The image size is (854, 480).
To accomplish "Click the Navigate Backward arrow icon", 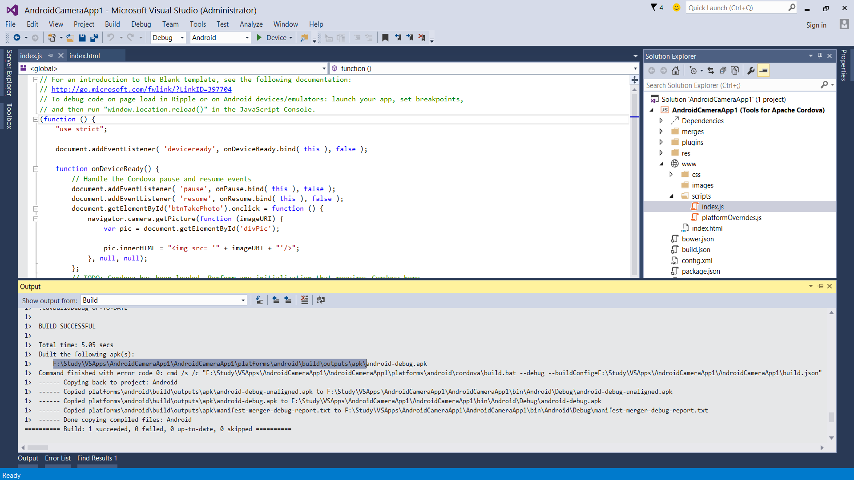I will click(x=17, y=38).
